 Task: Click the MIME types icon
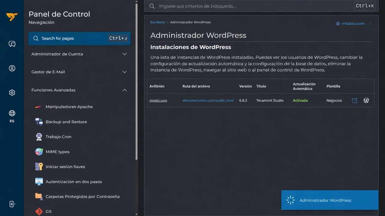39,152
